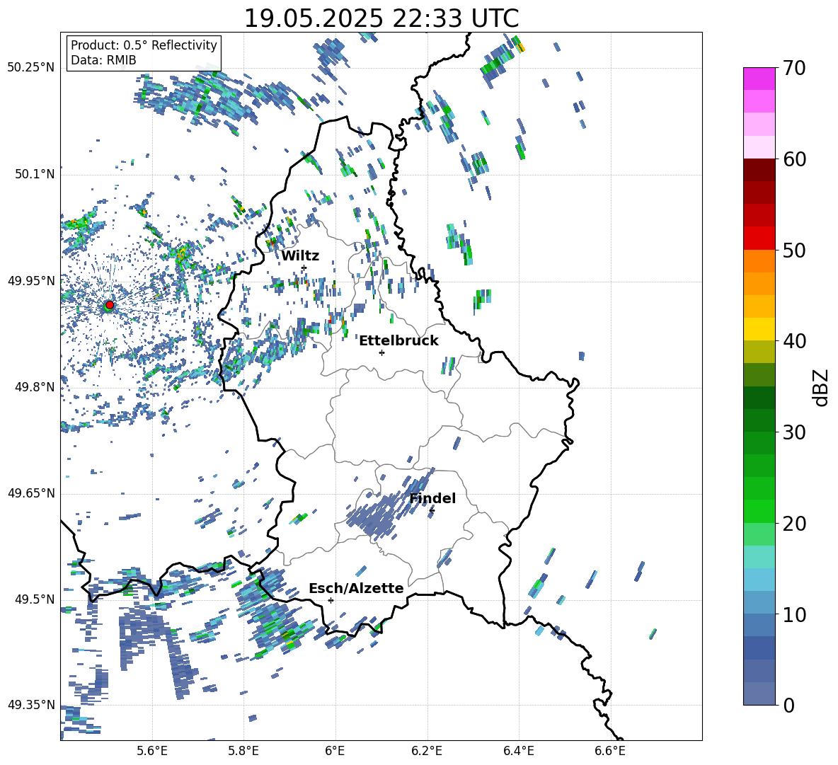Click the Data: RMIB label

click(x=103, y=60)
